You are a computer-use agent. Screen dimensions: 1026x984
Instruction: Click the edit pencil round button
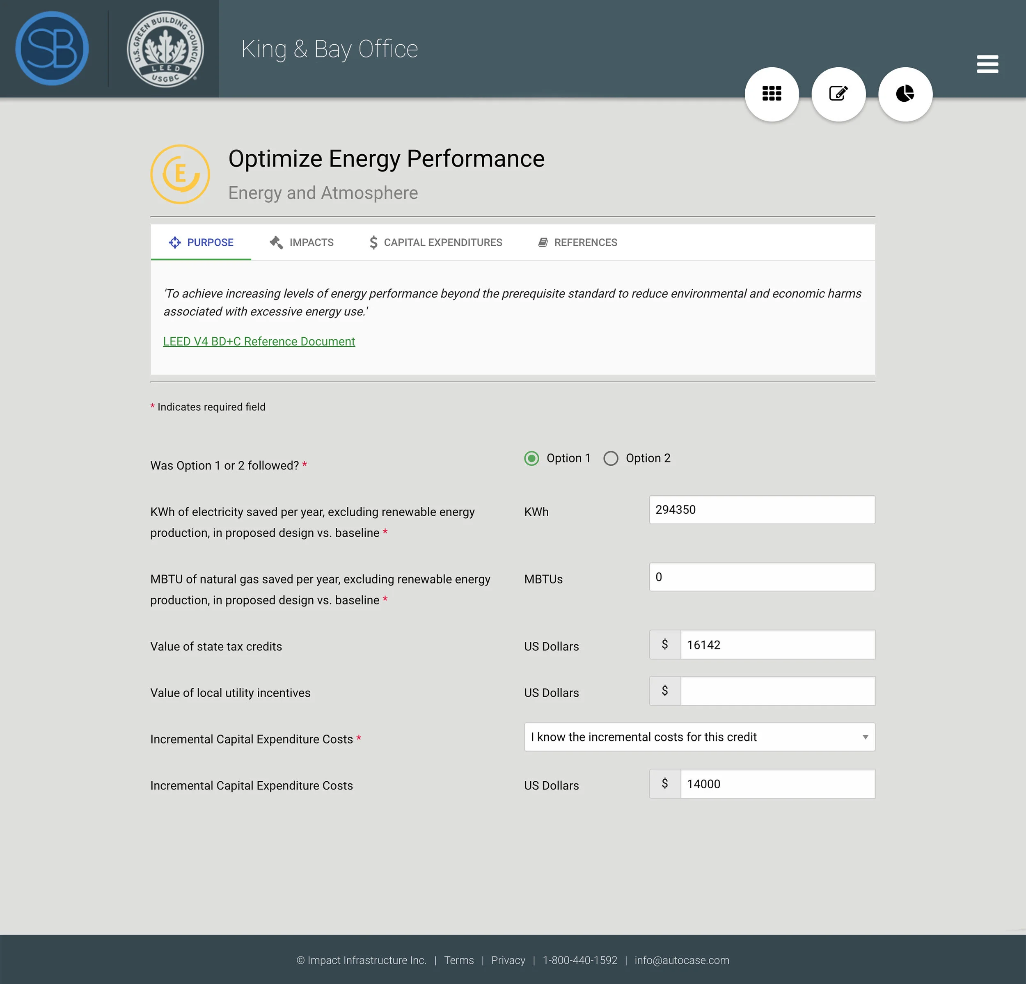838,94
